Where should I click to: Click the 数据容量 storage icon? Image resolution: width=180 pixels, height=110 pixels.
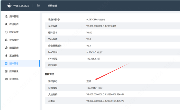(6, 71)
